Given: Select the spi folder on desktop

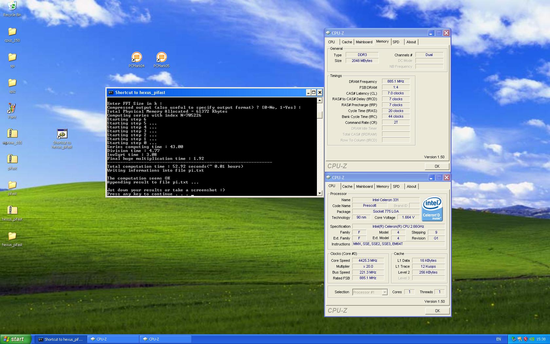Looking at the screenshot, I should coord(12,60).
